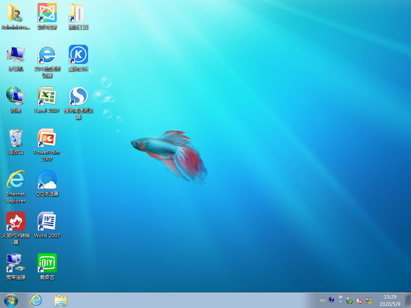Open the clock and date display
The width and height of the screenshot is (411, 308).
pos(389,301)
